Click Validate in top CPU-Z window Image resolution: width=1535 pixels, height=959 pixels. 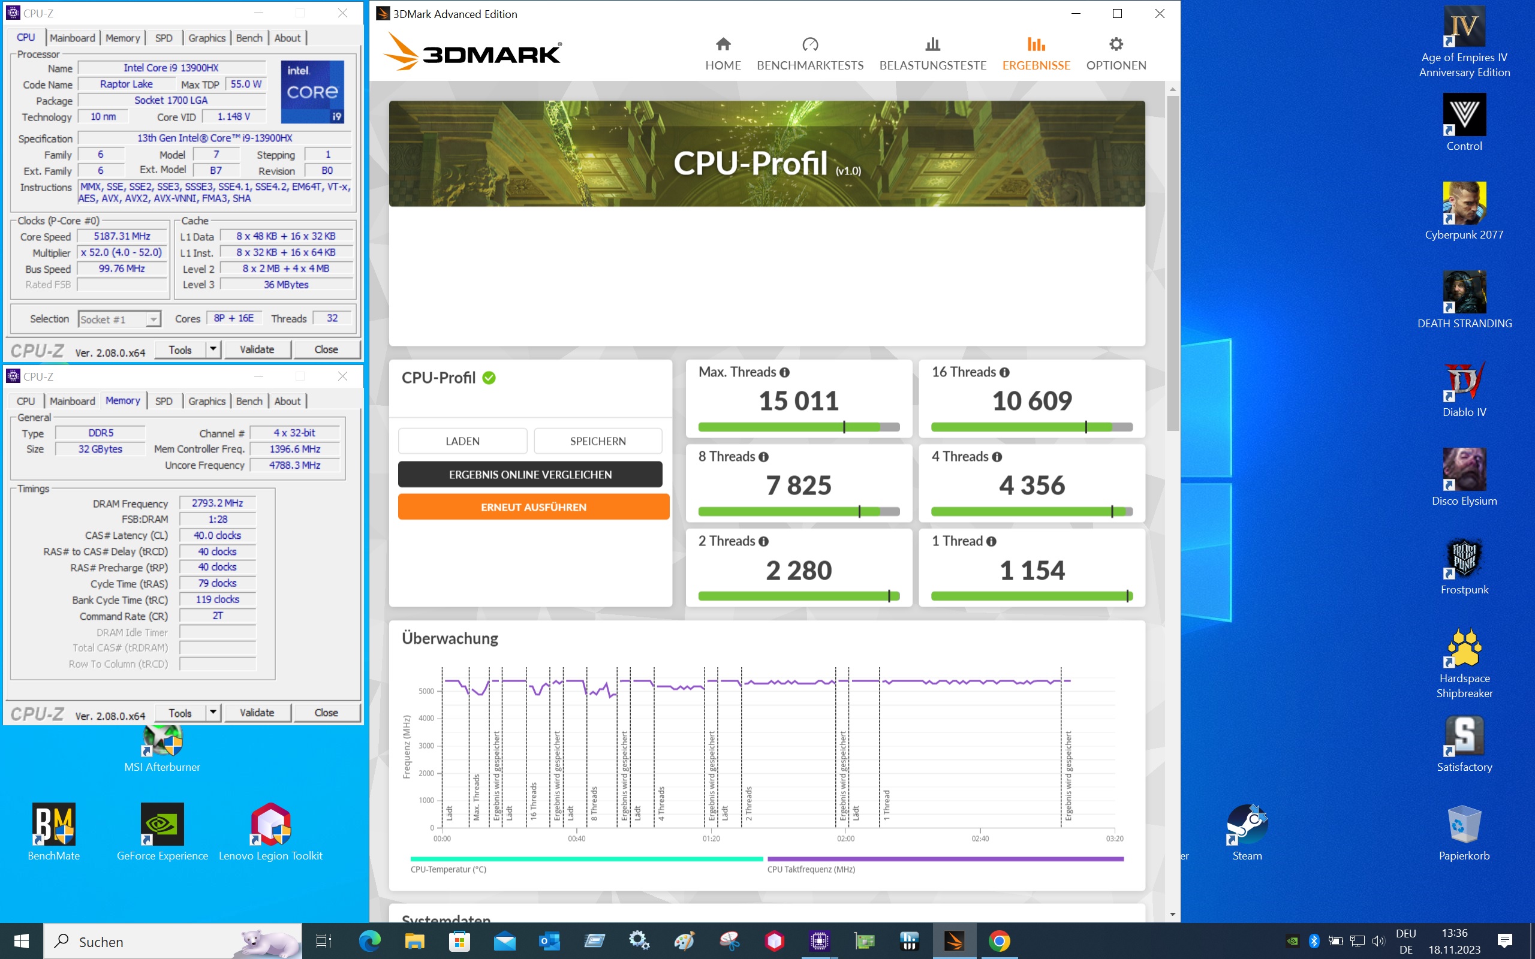pyautogui.click(x=257, y=349)
